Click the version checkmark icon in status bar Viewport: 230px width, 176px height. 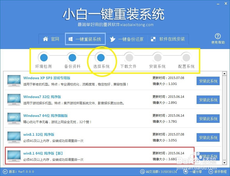click(5, 172)
